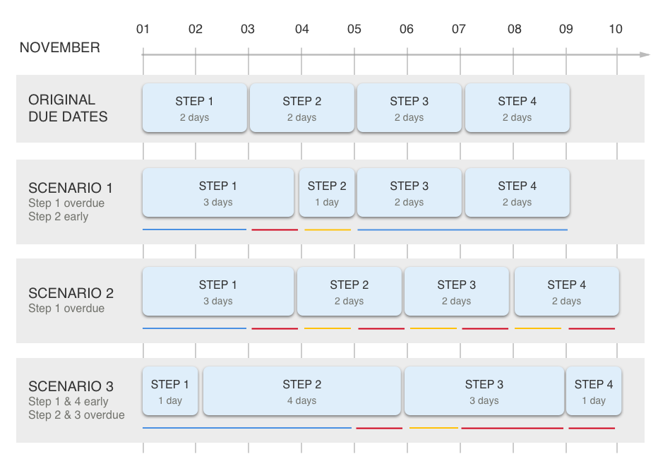Select the 1 day Step 1 in Scenario 3

tap(170, 390)
